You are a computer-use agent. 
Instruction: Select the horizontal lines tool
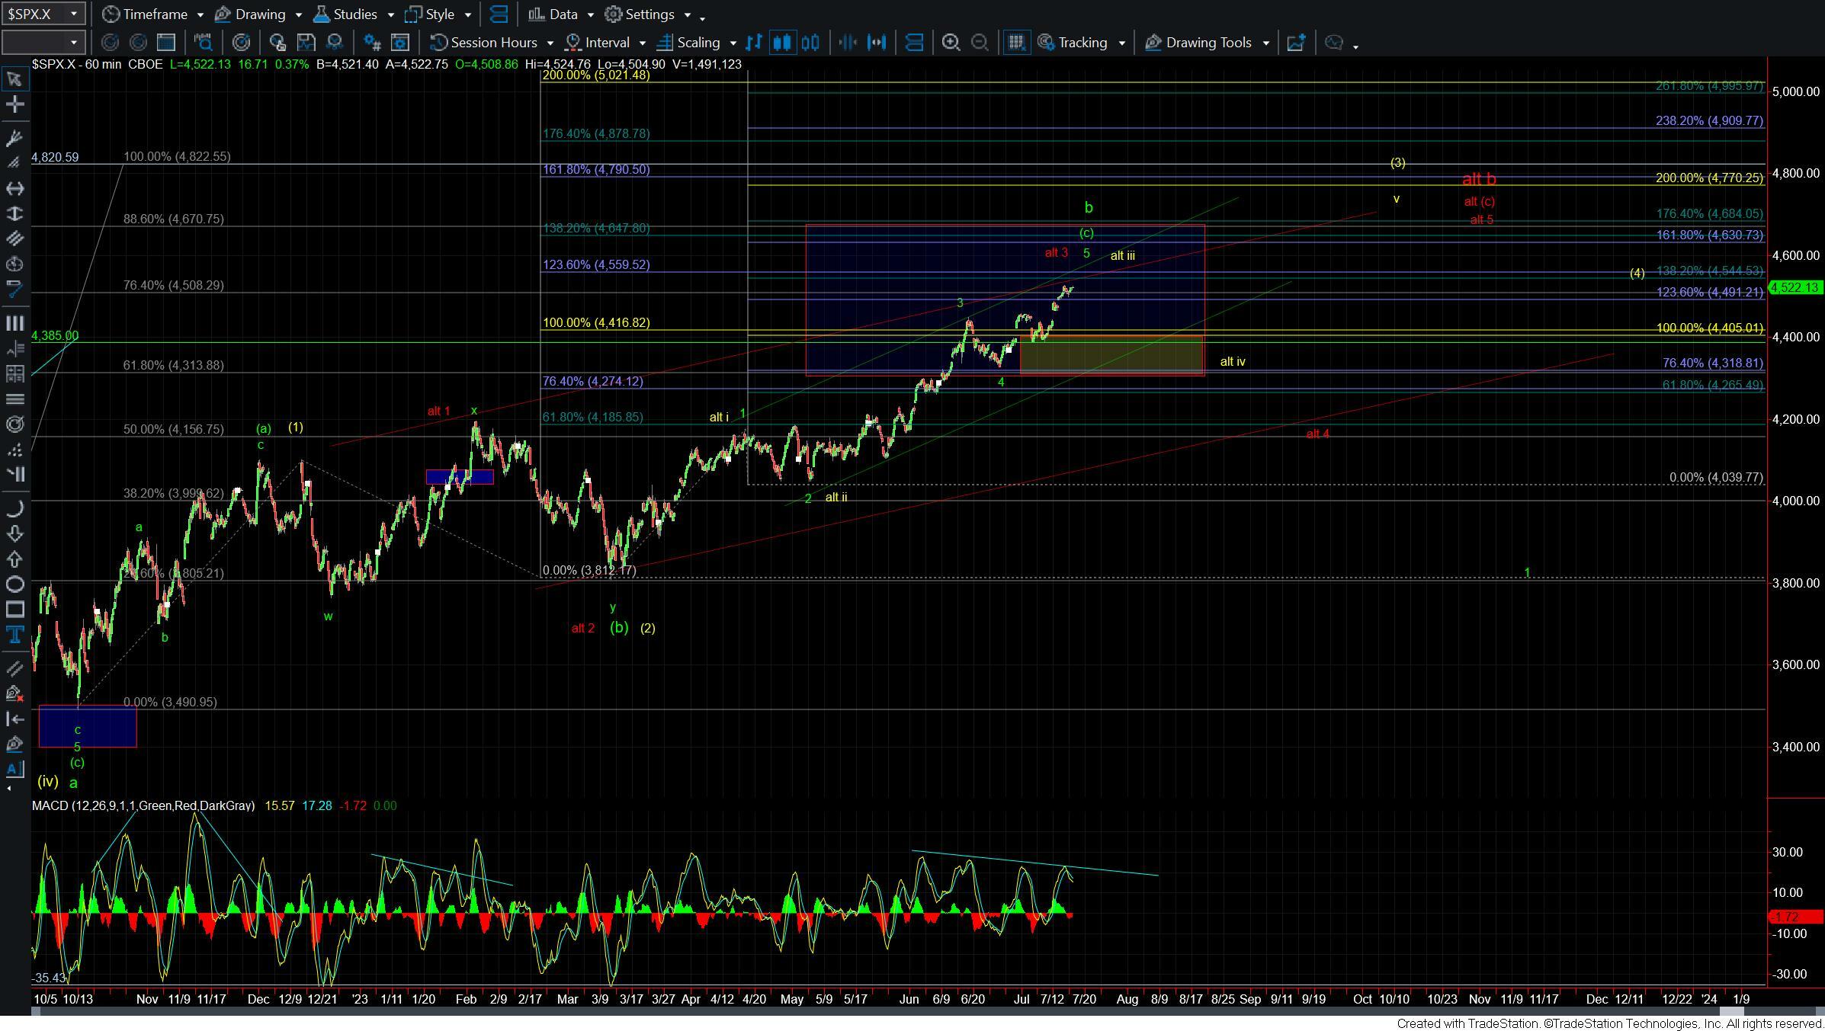click(x=14, y=399)
